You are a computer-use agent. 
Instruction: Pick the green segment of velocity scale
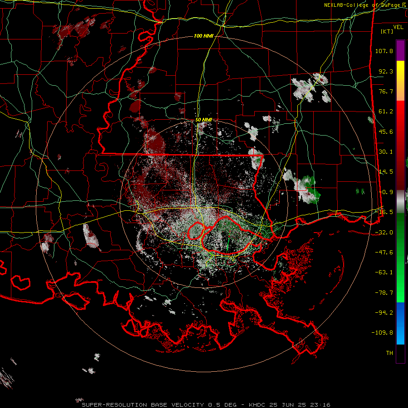pos(400,257)
